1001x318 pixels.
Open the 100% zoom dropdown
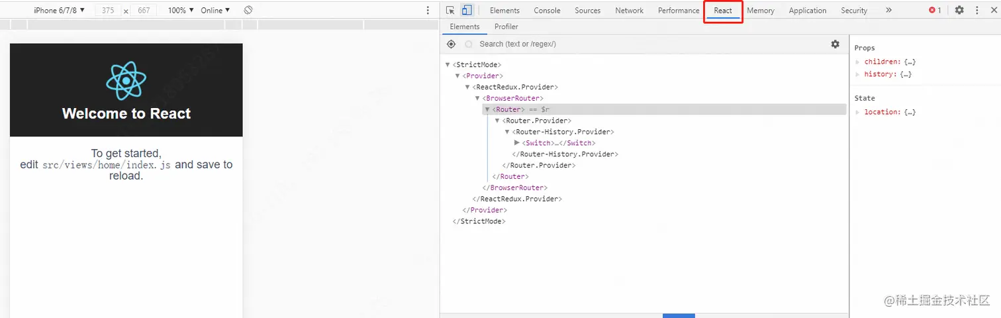[181, 11]
